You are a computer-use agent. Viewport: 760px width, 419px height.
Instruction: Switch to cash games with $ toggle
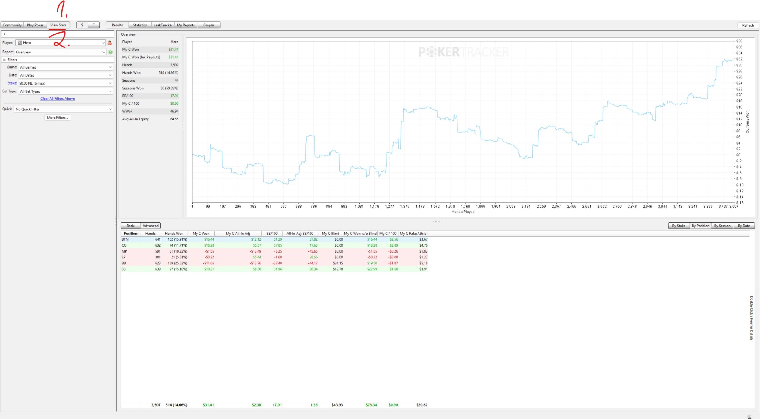click(x=82, y=25)
